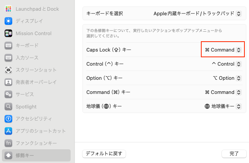
Task: Open the Caps Lock キー action dropdown
Action: pos(223,50)
